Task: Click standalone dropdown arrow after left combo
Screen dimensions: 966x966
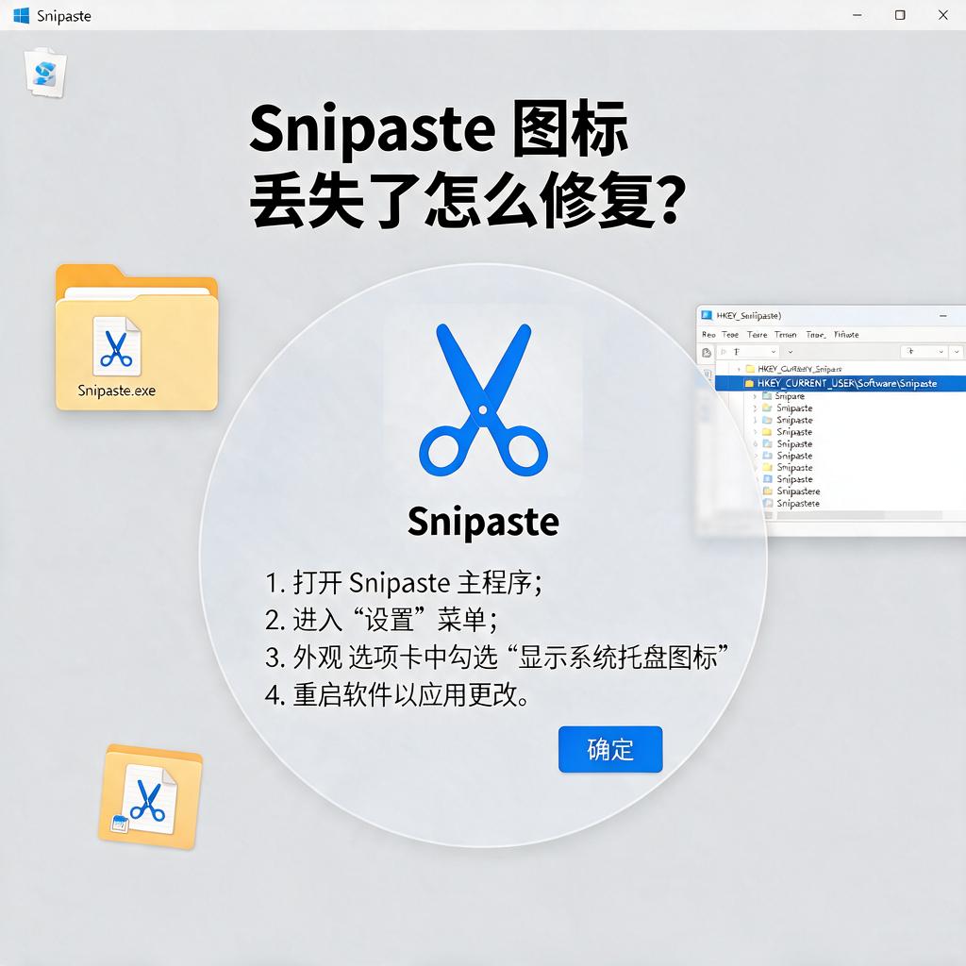Action: coord(791,352)
